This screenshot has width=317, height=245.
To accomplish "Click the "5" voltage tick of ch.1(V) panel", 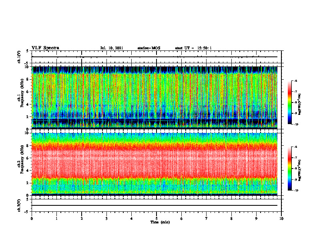I will pos(27,51).
